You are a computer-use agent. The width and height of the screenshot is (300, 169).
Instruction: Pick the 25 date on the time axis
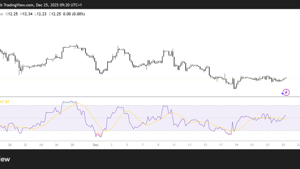coord(283,145)
